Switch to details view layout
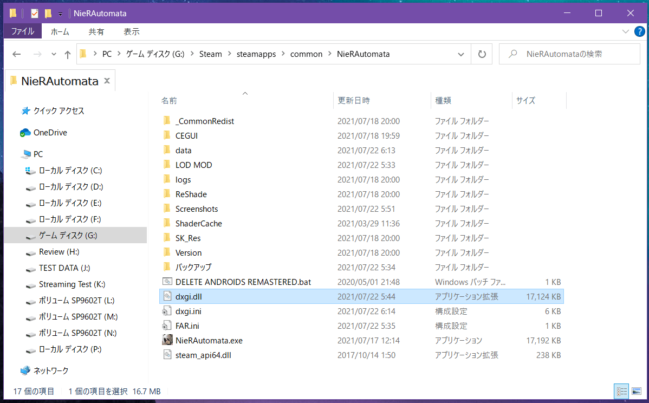Viewport: 649px width, 403px height. (621, 391)
